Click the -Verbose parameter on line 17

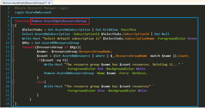[x=138, y=73]
